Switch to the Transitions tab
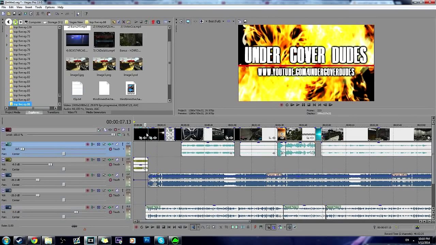Viewport: 436px width, 245px height. 53,113
